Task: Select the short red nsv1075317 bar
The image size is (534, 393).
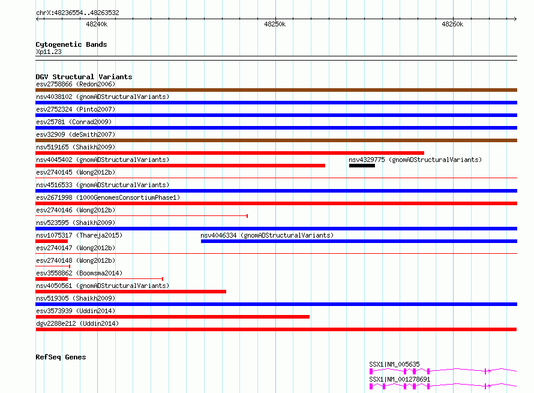Action: [52, 241]
